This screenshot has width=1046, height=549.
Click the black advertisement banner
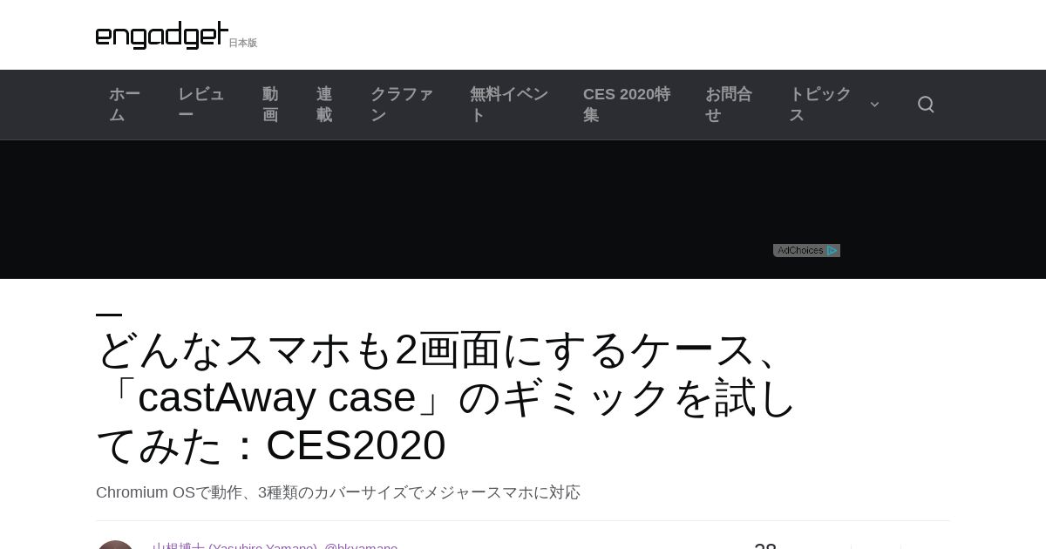click(x=523, y=209)
